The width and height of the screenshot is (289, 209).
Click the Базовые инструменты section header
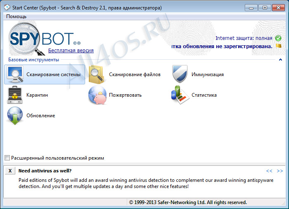33,60
